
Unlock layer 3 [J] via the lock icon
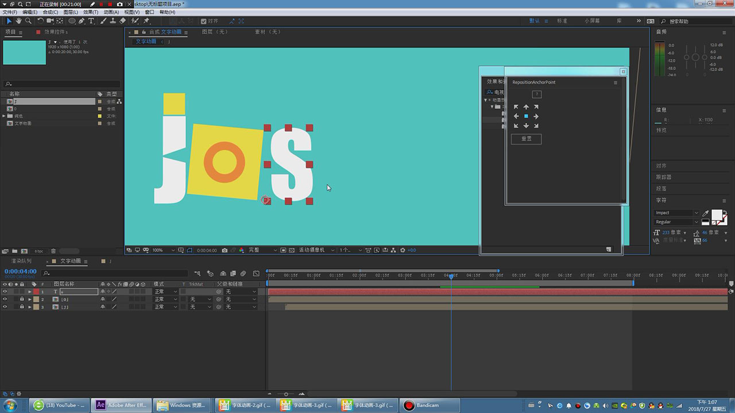22,307
